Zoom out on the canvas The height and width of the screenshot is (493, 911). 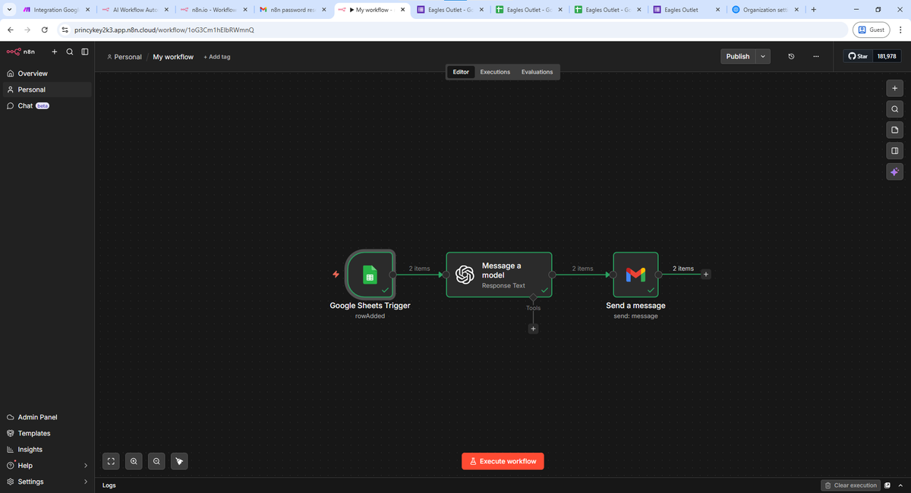[x=156, y=460]
